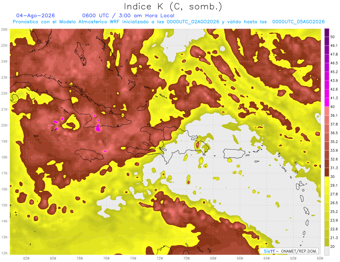The height and width of the screenshot is (262, 340).
Task: Click the colorbar value 43.9
Action: click(334, 81)
